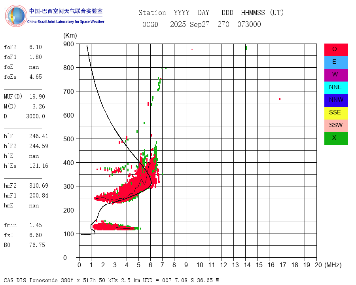Click the hmF2 value 310.69
Screen dimensions: 356x285
tap(39, 186)
